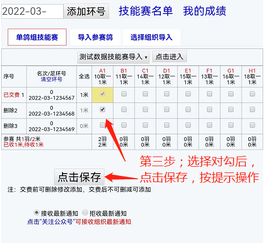Select the 拒收最新通知 radio button

tap(85, 213)
